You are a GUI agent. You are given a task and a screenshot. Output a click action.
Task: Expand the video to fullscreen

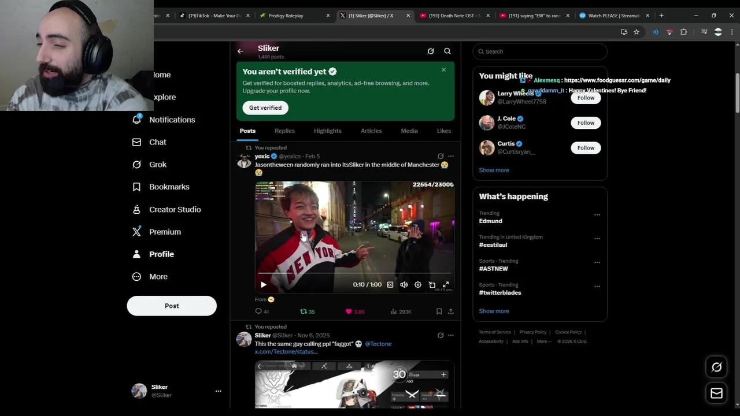pos(446,285)
